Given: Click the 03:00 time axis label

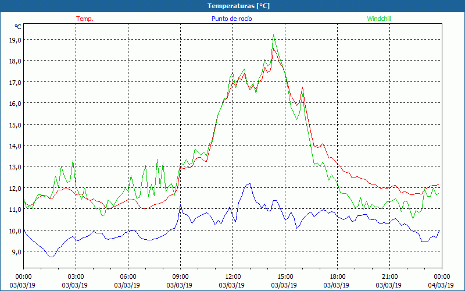Looking at the screenshot, I should click(x=76, y=277).
